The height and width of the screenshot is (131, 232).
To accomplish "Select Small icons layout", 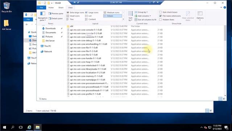I will (73, 16).
